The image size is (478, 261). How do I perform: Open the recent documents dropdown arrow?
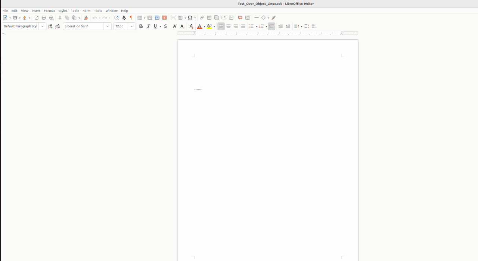[20, 18]
